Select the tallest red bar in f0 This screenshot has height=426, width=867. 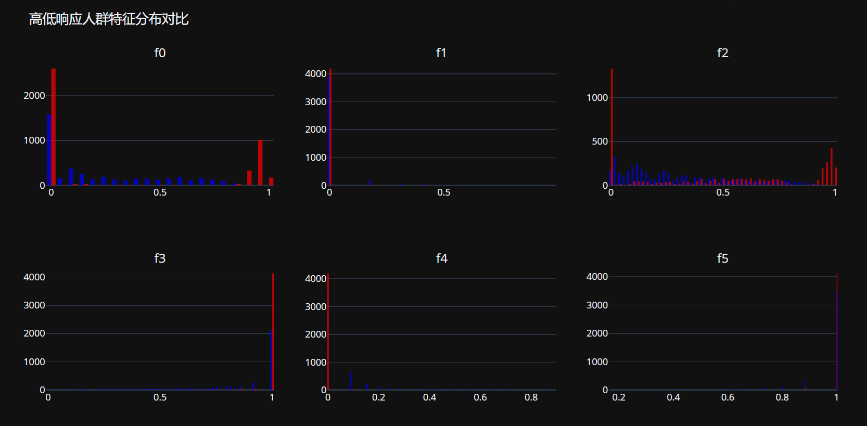pos(54,127)
